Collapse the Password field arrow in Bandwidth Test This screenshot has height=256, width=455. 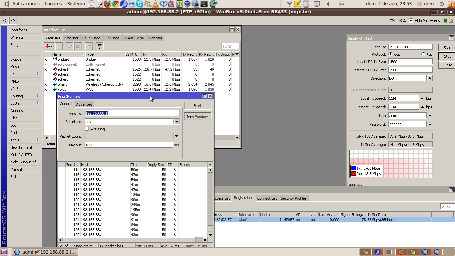[430, 124]
